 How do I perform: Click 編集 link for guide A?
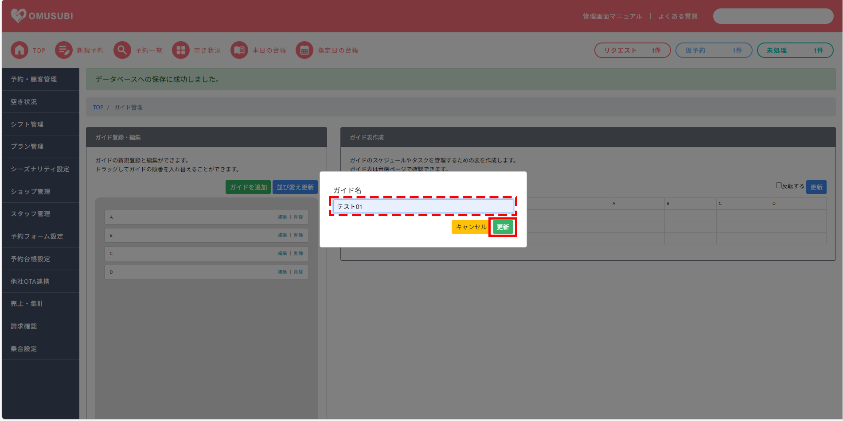click(282, 217)
